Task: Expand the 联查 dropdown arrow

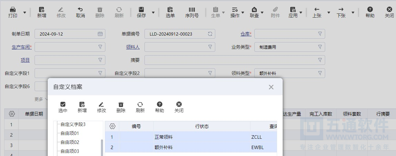Action: pos(262,12)
